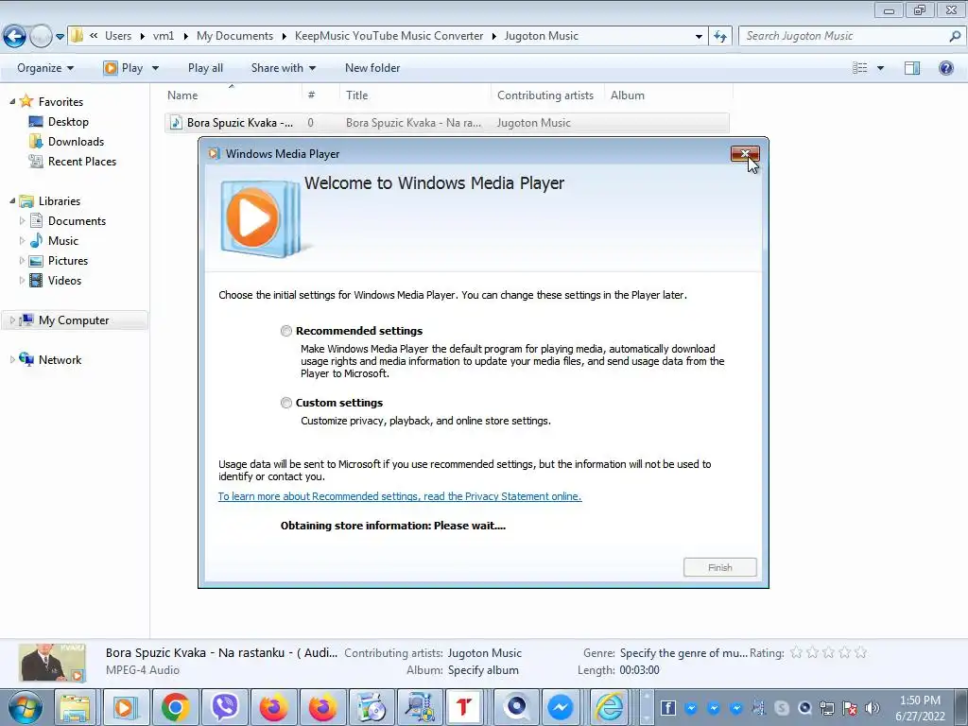Screen dimensions: 968x726
Task: Open the first Firefox taskbar icon
Action: coord(273,707)
